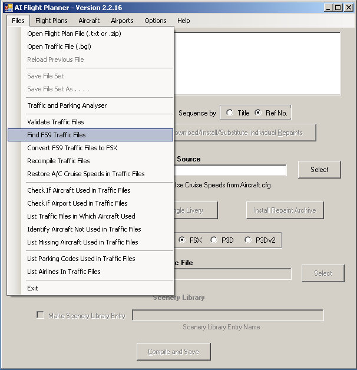The height and width of the screenshot is (370, 357).
Task: Open the Aircraft menu
Action: click(89, 21)
